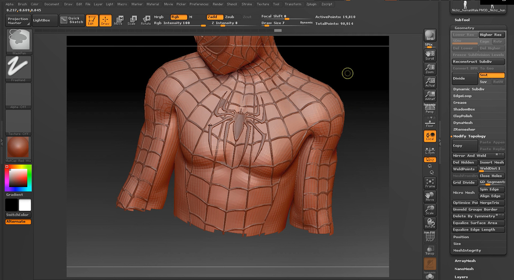Click the Divide button
The image size is (514, 280).
coord(465,78)
